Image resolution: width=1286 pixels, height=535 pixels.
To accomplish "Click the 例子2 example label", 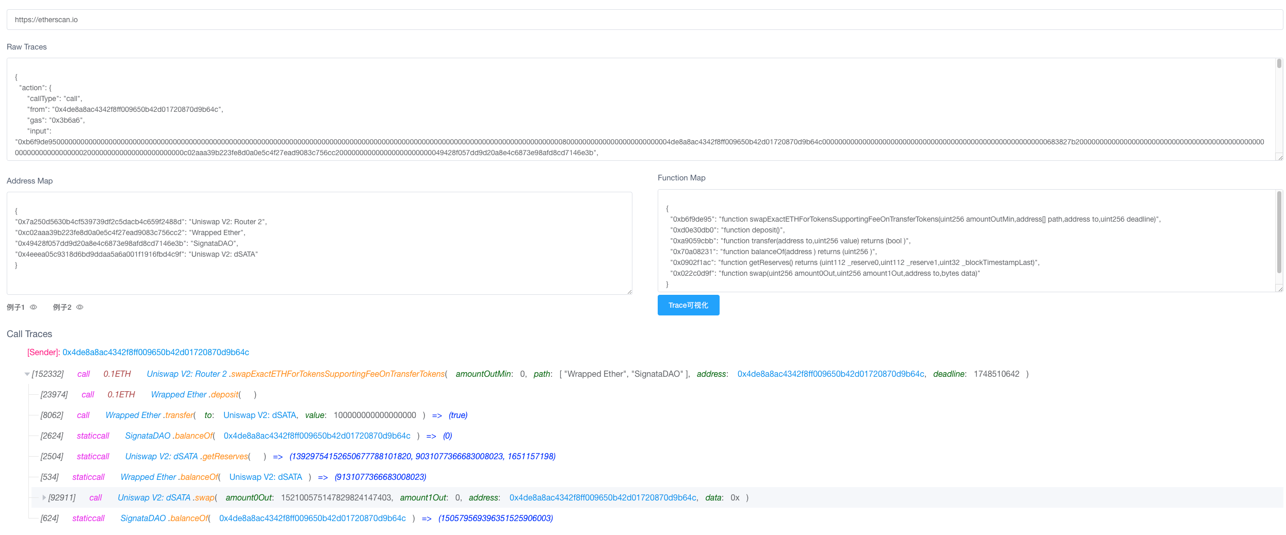I will [x=62, y=307].
